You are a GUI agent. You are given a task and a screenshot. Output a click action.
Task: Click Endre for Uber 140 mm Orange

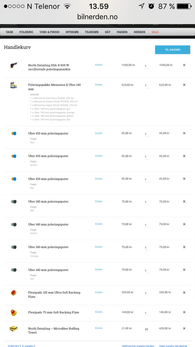coord(99,247)
